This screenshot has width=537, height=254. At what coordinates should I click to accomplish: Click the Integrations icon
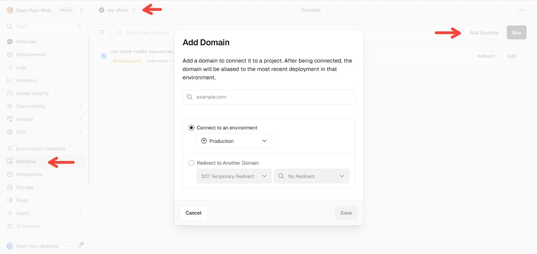point(10,174)
